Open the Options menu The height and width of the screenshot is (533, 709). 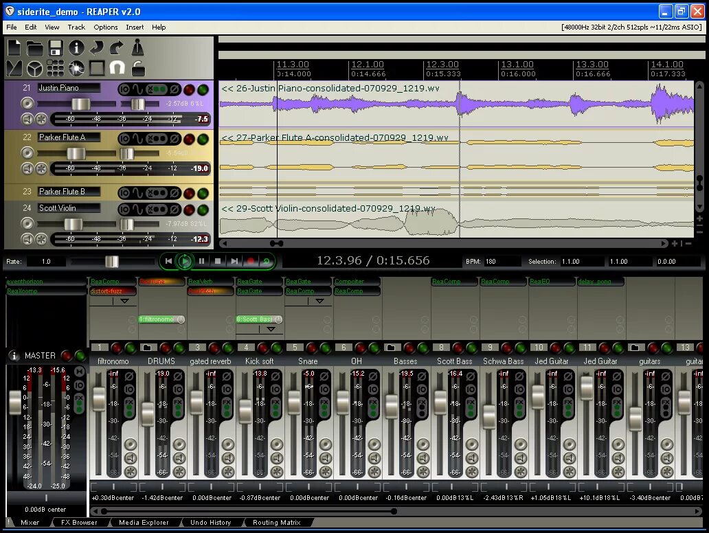point(106,27)
